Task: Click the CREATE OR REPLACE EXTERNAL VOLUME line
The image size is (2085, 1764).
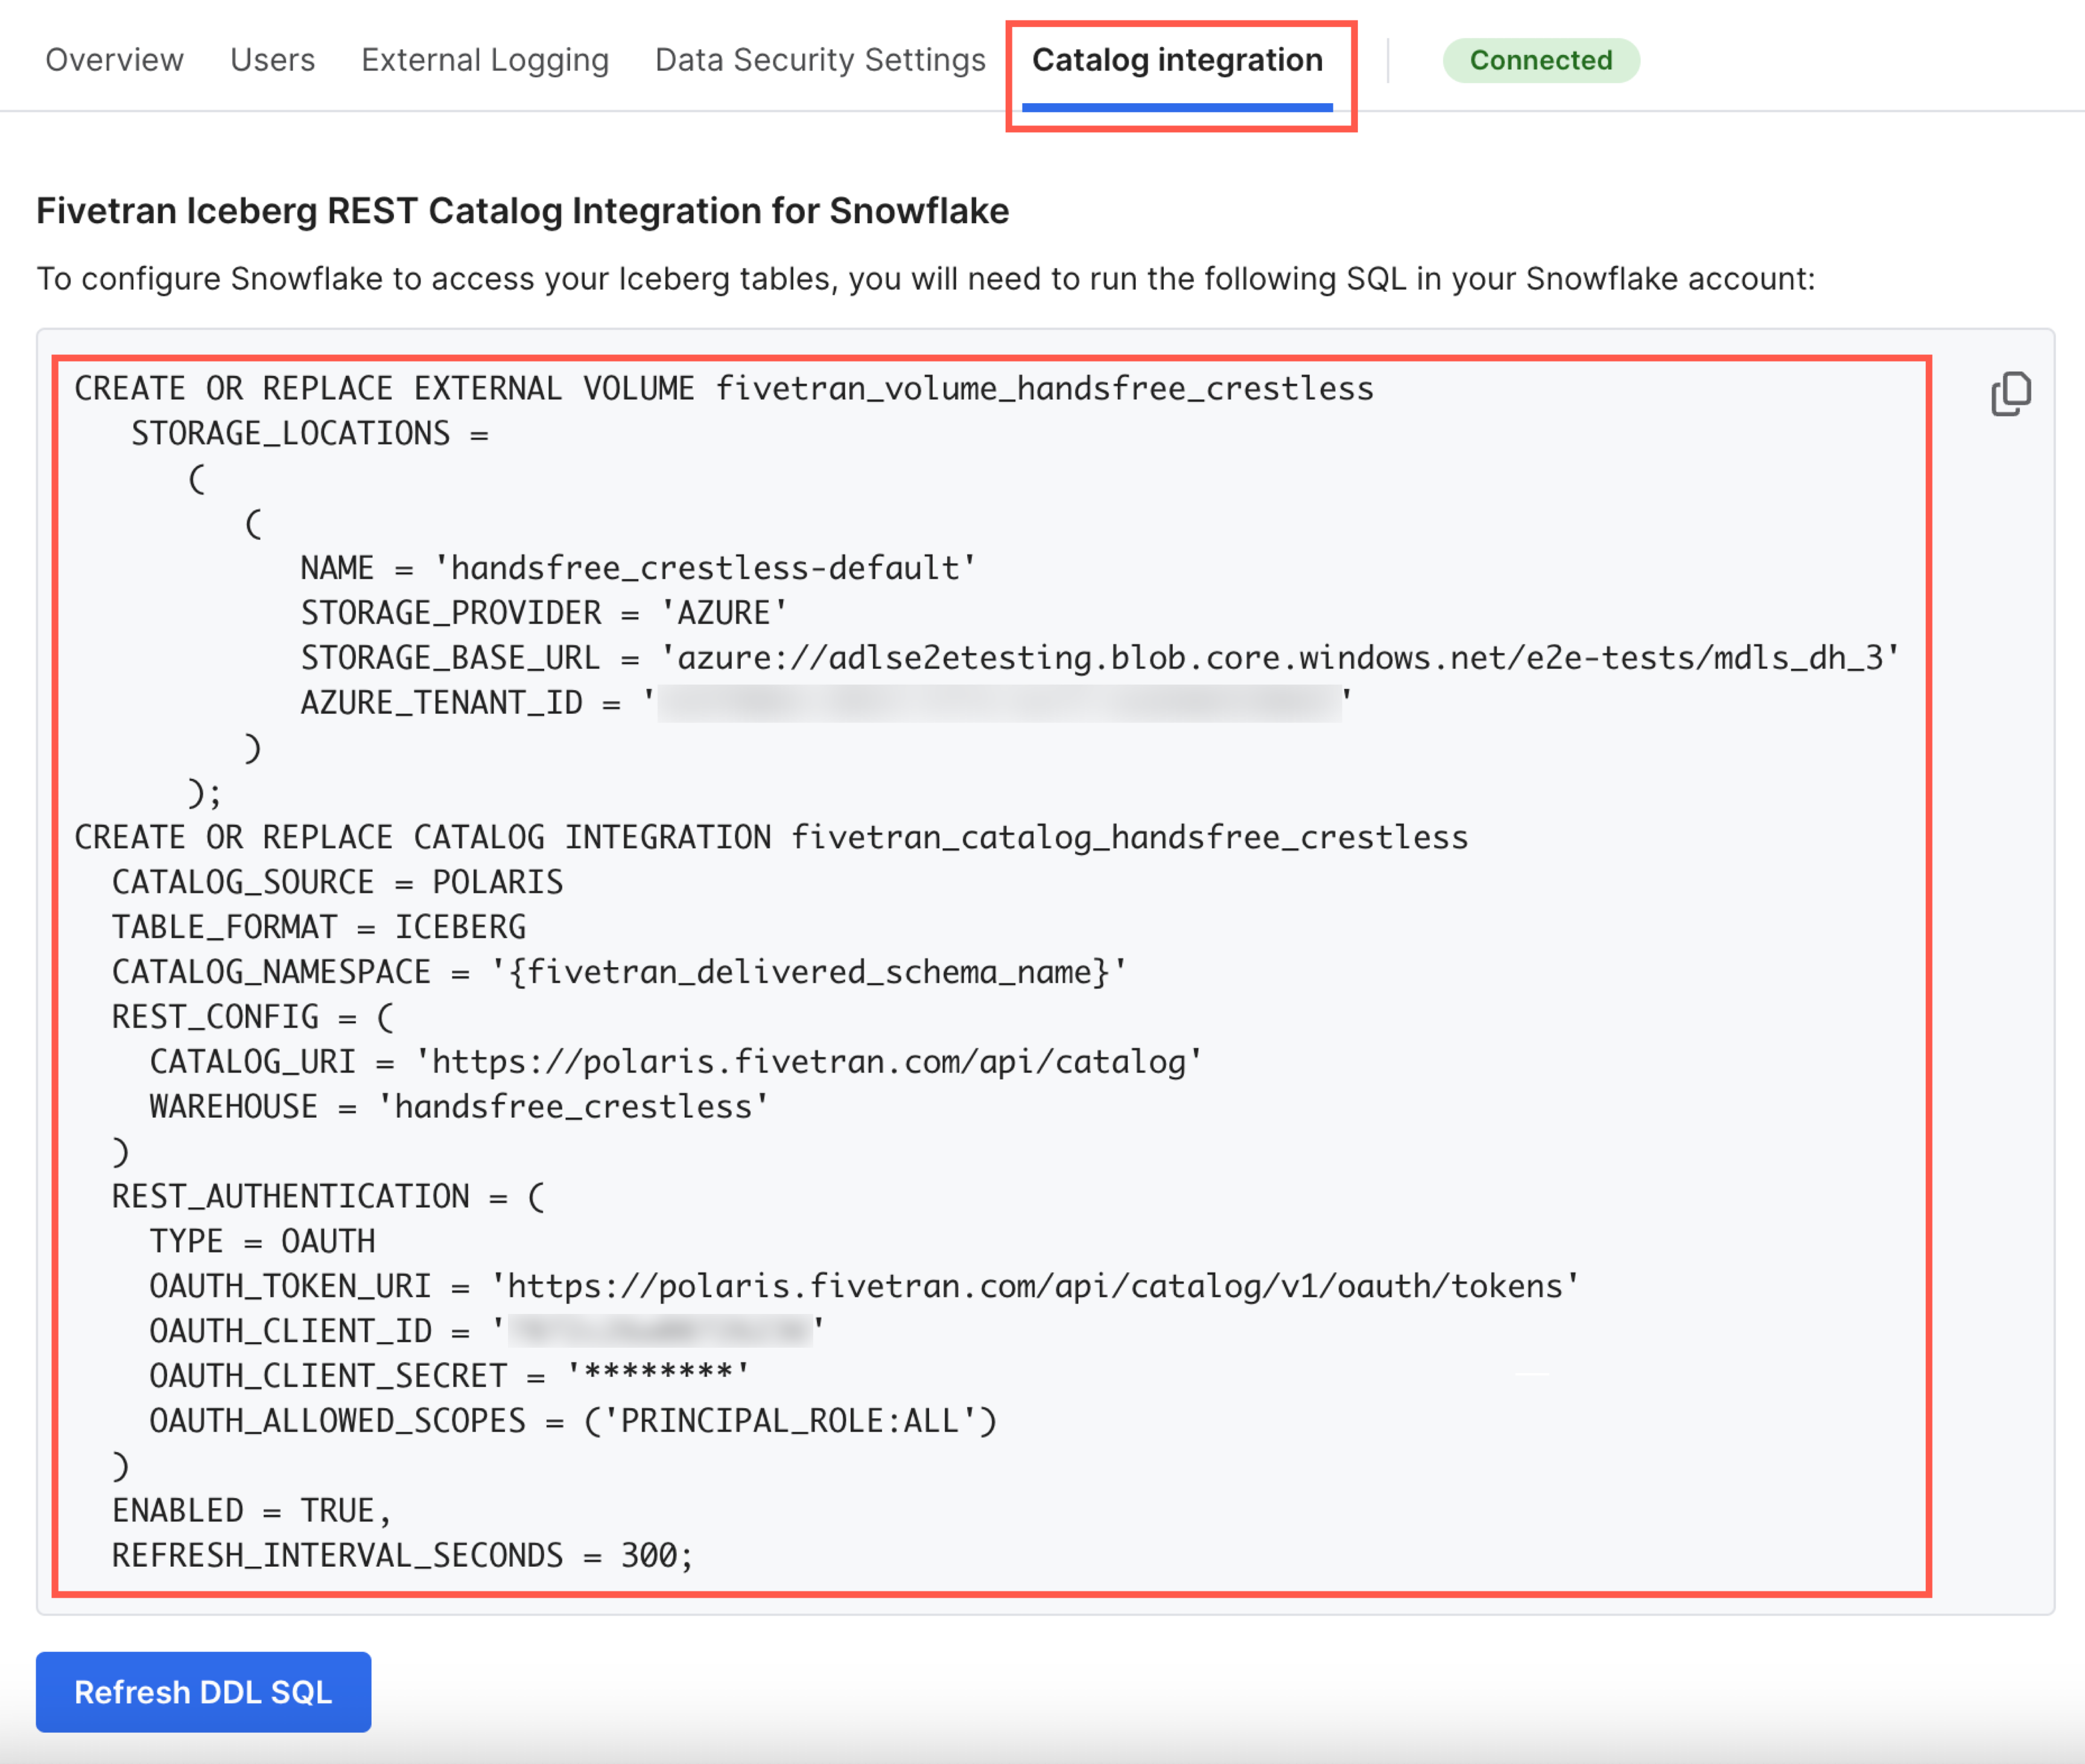Action: point(724,389)
